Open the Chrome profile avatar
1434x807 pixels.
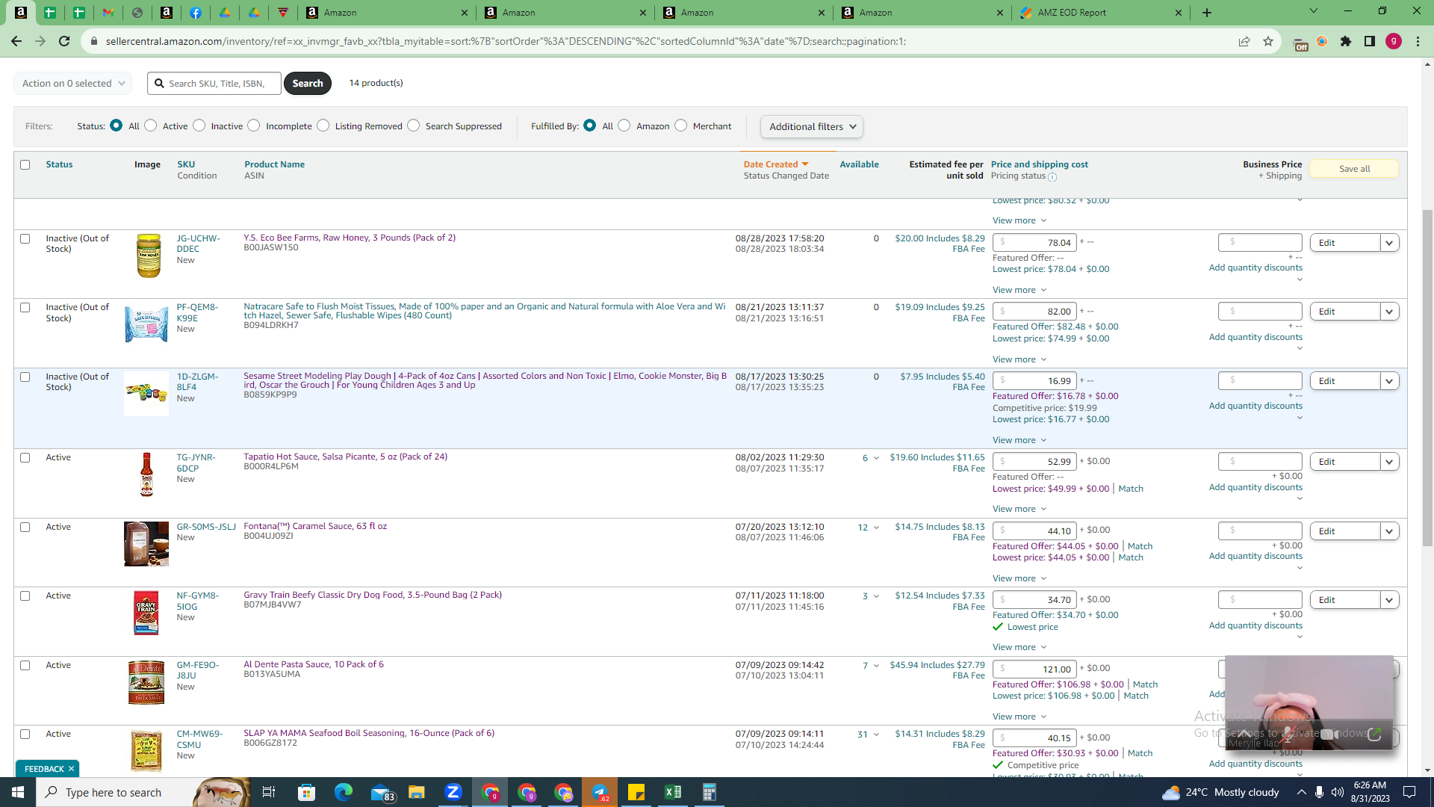[1394, 41]
